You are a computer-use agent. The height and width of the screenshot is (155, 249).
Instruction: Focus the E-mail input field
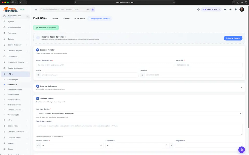tap(89, 75)
